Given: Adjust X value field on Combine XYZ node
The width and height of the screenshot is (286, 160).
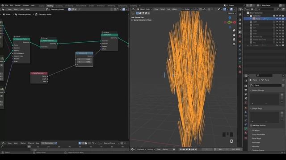Looking at the screenshot, I should pyautogui.click(x=84, y=59).
